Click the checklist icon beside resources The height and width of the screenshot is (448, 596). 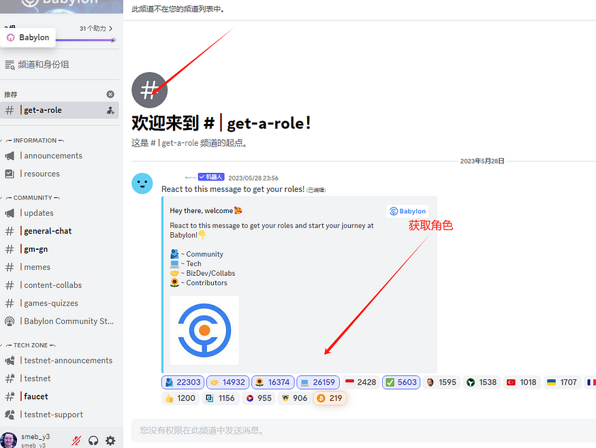(x=10, y=174)
